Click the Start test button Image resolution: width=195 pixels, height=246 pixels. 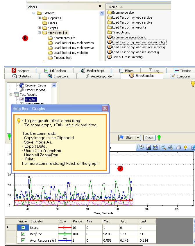pyautogui.click(x=127, y=138)
